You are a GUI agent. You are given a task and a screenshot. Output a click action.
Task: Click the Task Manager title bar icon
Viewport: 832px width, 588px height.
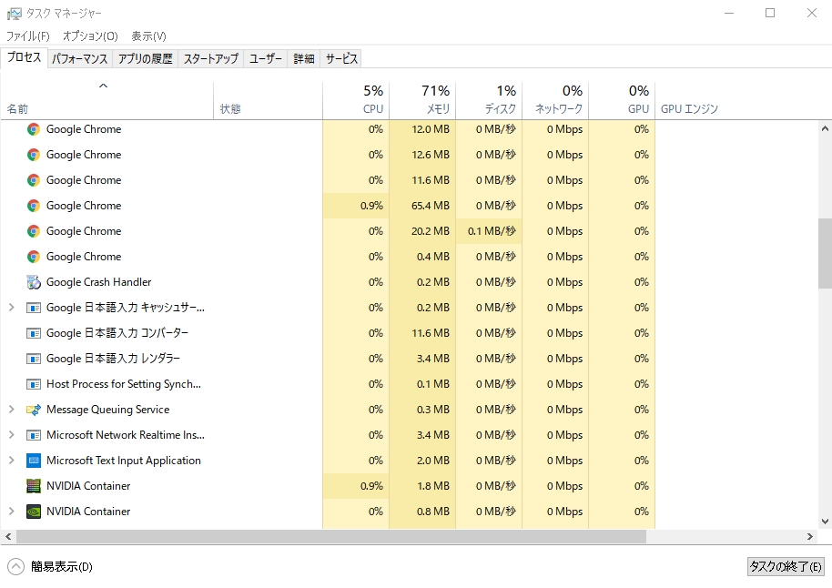pos(15,14)
